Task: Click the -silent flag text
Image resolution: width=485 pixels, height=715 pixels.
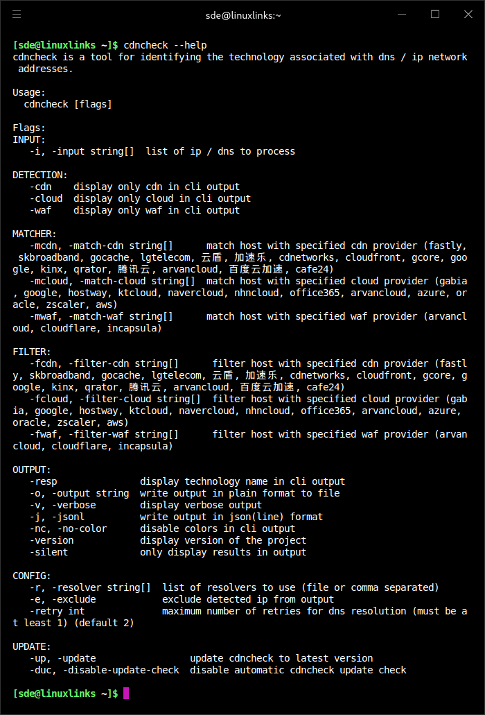Action: point(48,552)
